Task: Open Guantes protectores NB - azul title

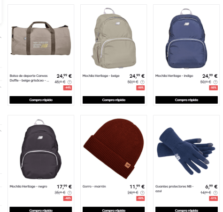Action: tap(175, 188)
